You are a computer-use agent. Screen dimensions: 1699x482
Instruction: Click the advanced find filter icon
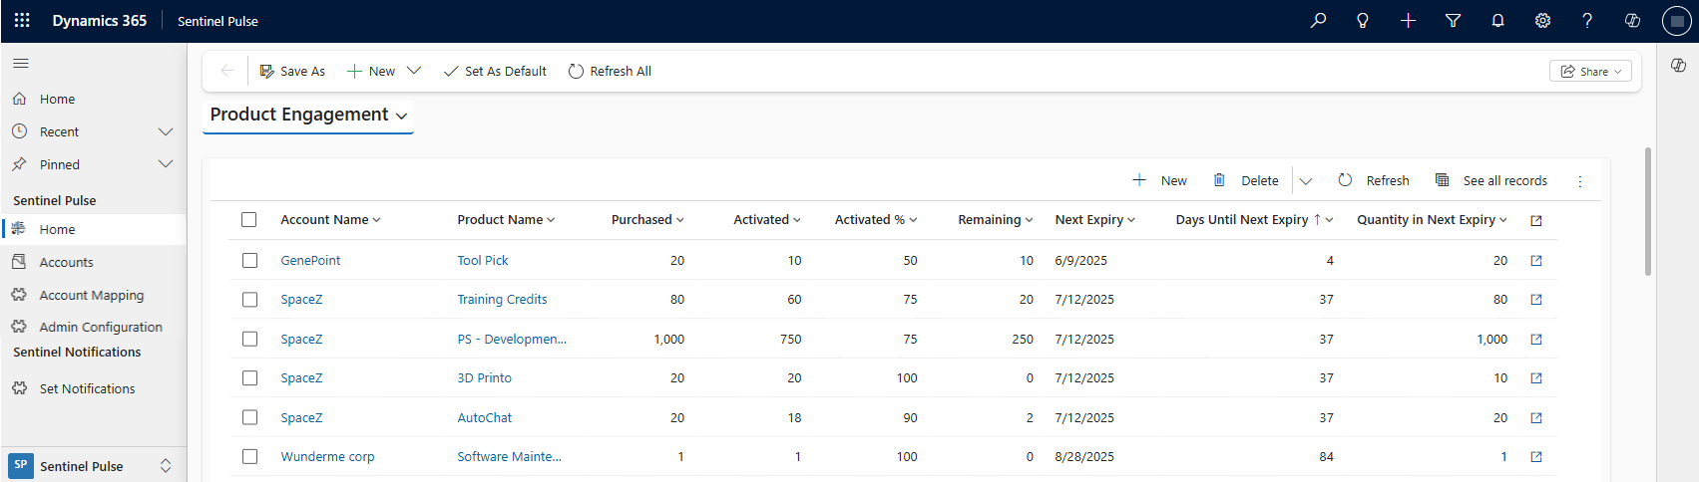1453,21
